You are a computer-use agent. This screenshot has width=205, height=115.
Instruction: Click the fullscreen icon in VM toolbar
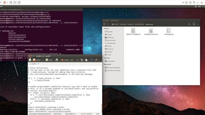coord(15,3)
